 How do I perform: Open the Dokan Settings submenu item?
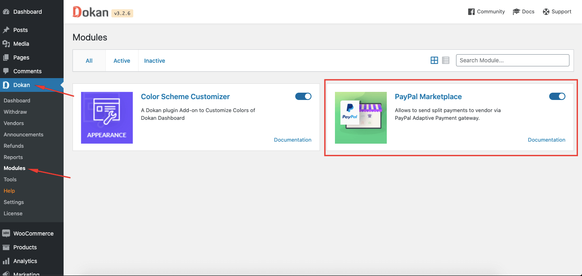click(14, 202)
